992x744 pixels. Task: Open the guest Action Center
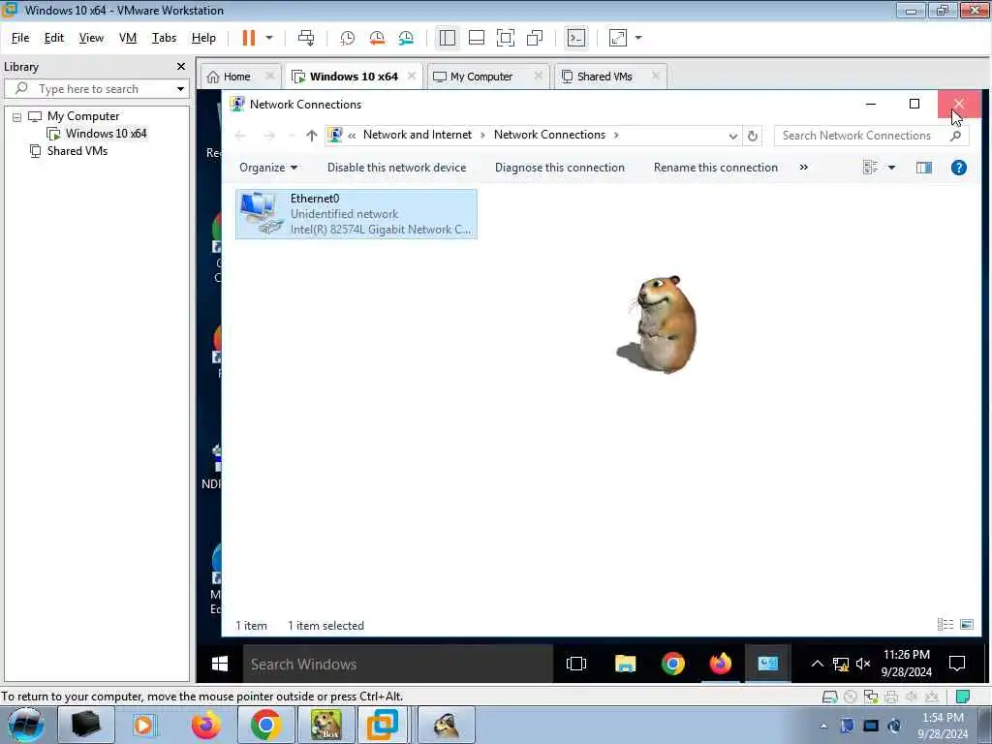point(957,664)
